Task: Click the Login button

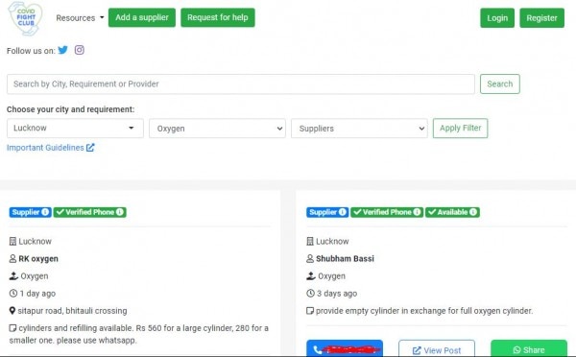Action: pyautogui.click(x=497, y=18)
